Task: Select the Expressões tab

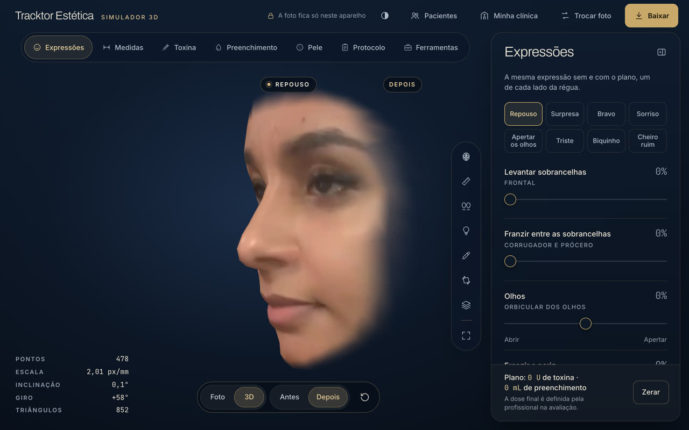Action: pos(58,47)
